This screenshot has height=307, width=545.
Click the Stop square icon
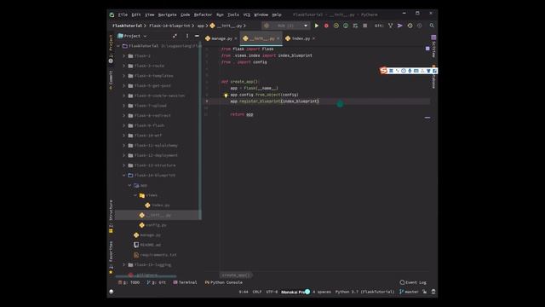pos(364,26)
